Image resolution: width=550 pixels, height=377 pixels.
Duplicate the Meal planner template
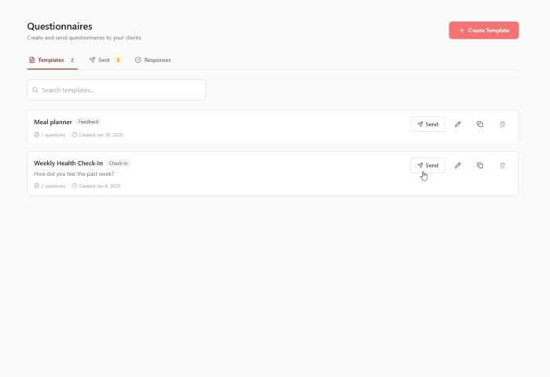click(x=480, y=124)
